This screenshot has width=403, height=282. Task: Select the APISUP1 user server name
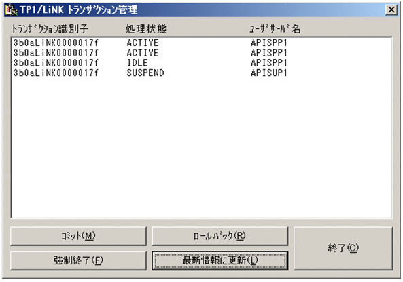[x=269, y=73]
